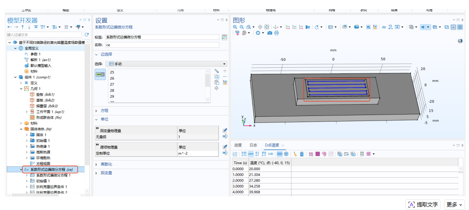Select the 熔覆层 (blk3) geometry node
Viewport: 469px width, 210px height.
[x=46, y=106]
